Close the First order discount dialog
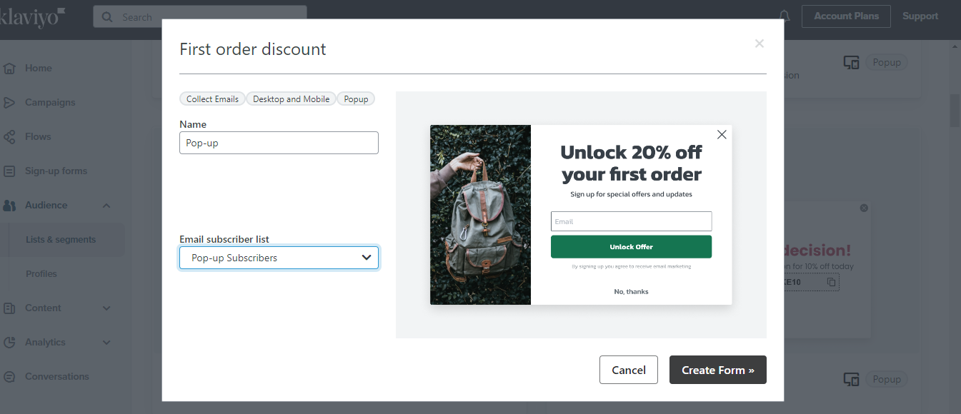The image size is (961, 414). tap(760, 44)
